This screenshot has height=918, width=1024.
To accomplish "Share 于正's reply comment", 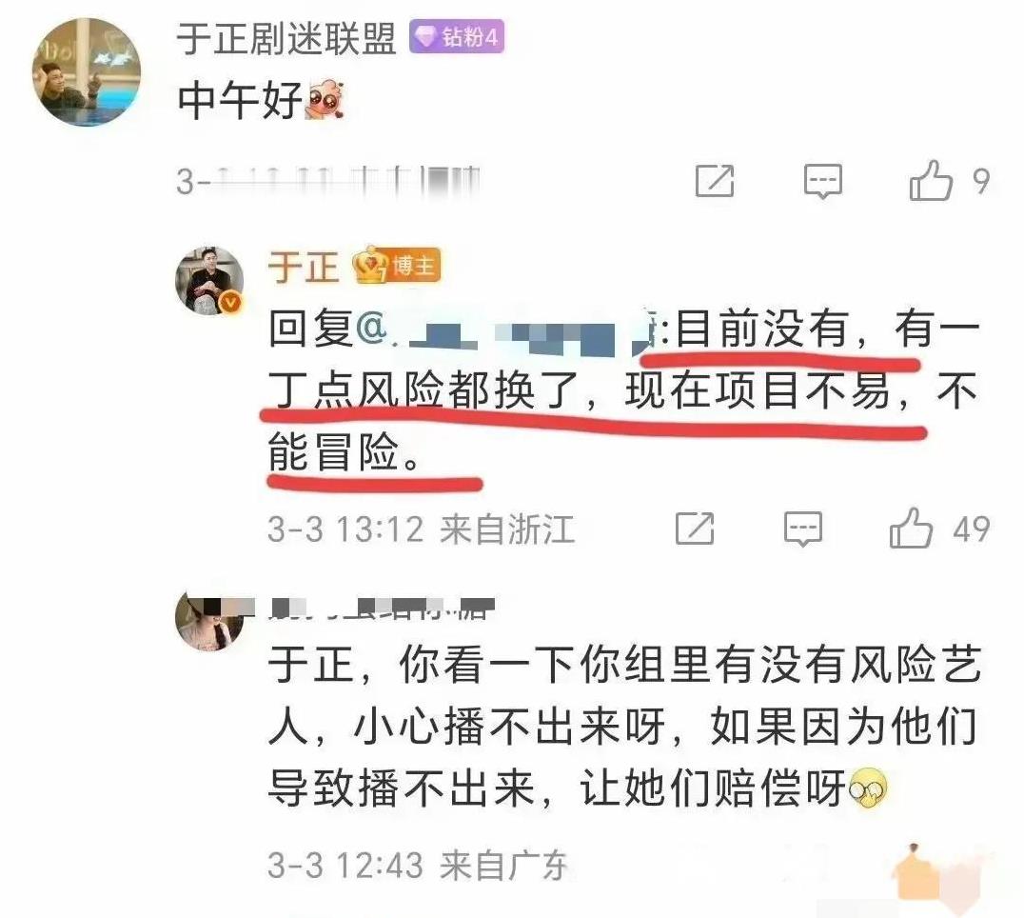I will [x=694, y=529].
